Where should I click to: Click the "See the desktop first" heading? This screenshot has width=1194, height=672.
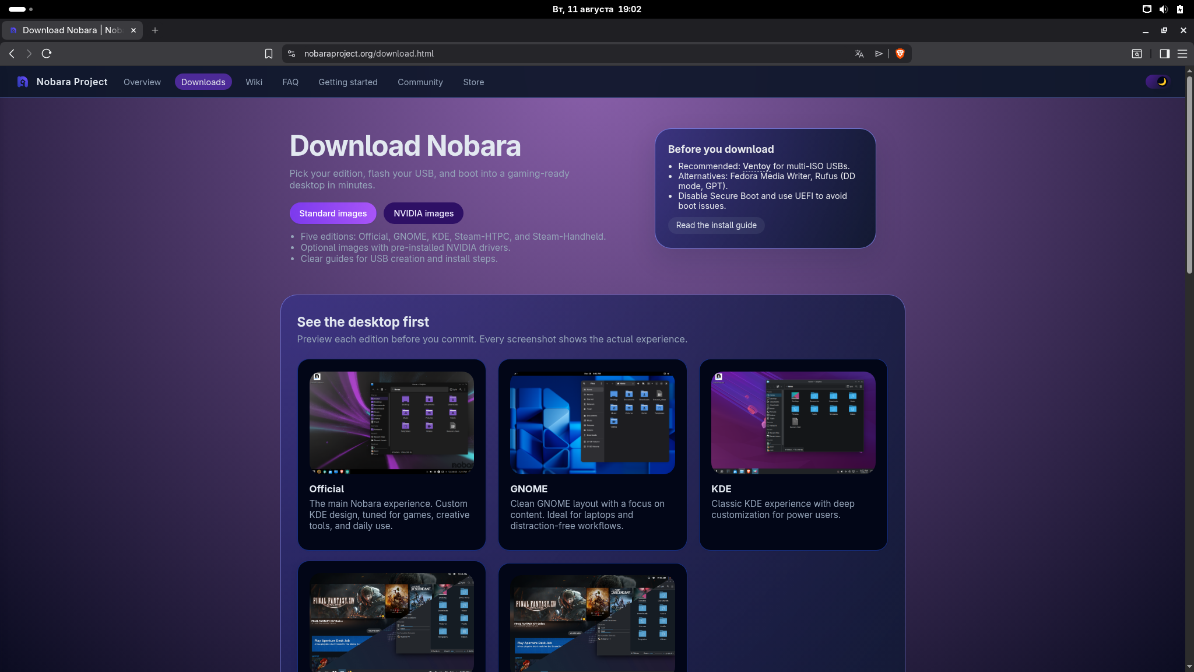[363, 322]
